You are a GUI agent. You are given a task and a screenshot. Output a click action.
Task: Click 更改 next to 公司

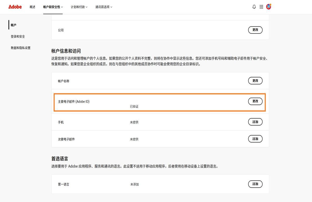click(x=255, y=30)
